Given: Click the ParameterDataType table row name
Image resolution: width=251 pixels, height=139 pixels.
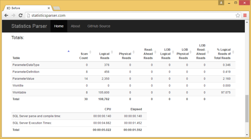Looking at the screenshot, I should coord(26,65).
